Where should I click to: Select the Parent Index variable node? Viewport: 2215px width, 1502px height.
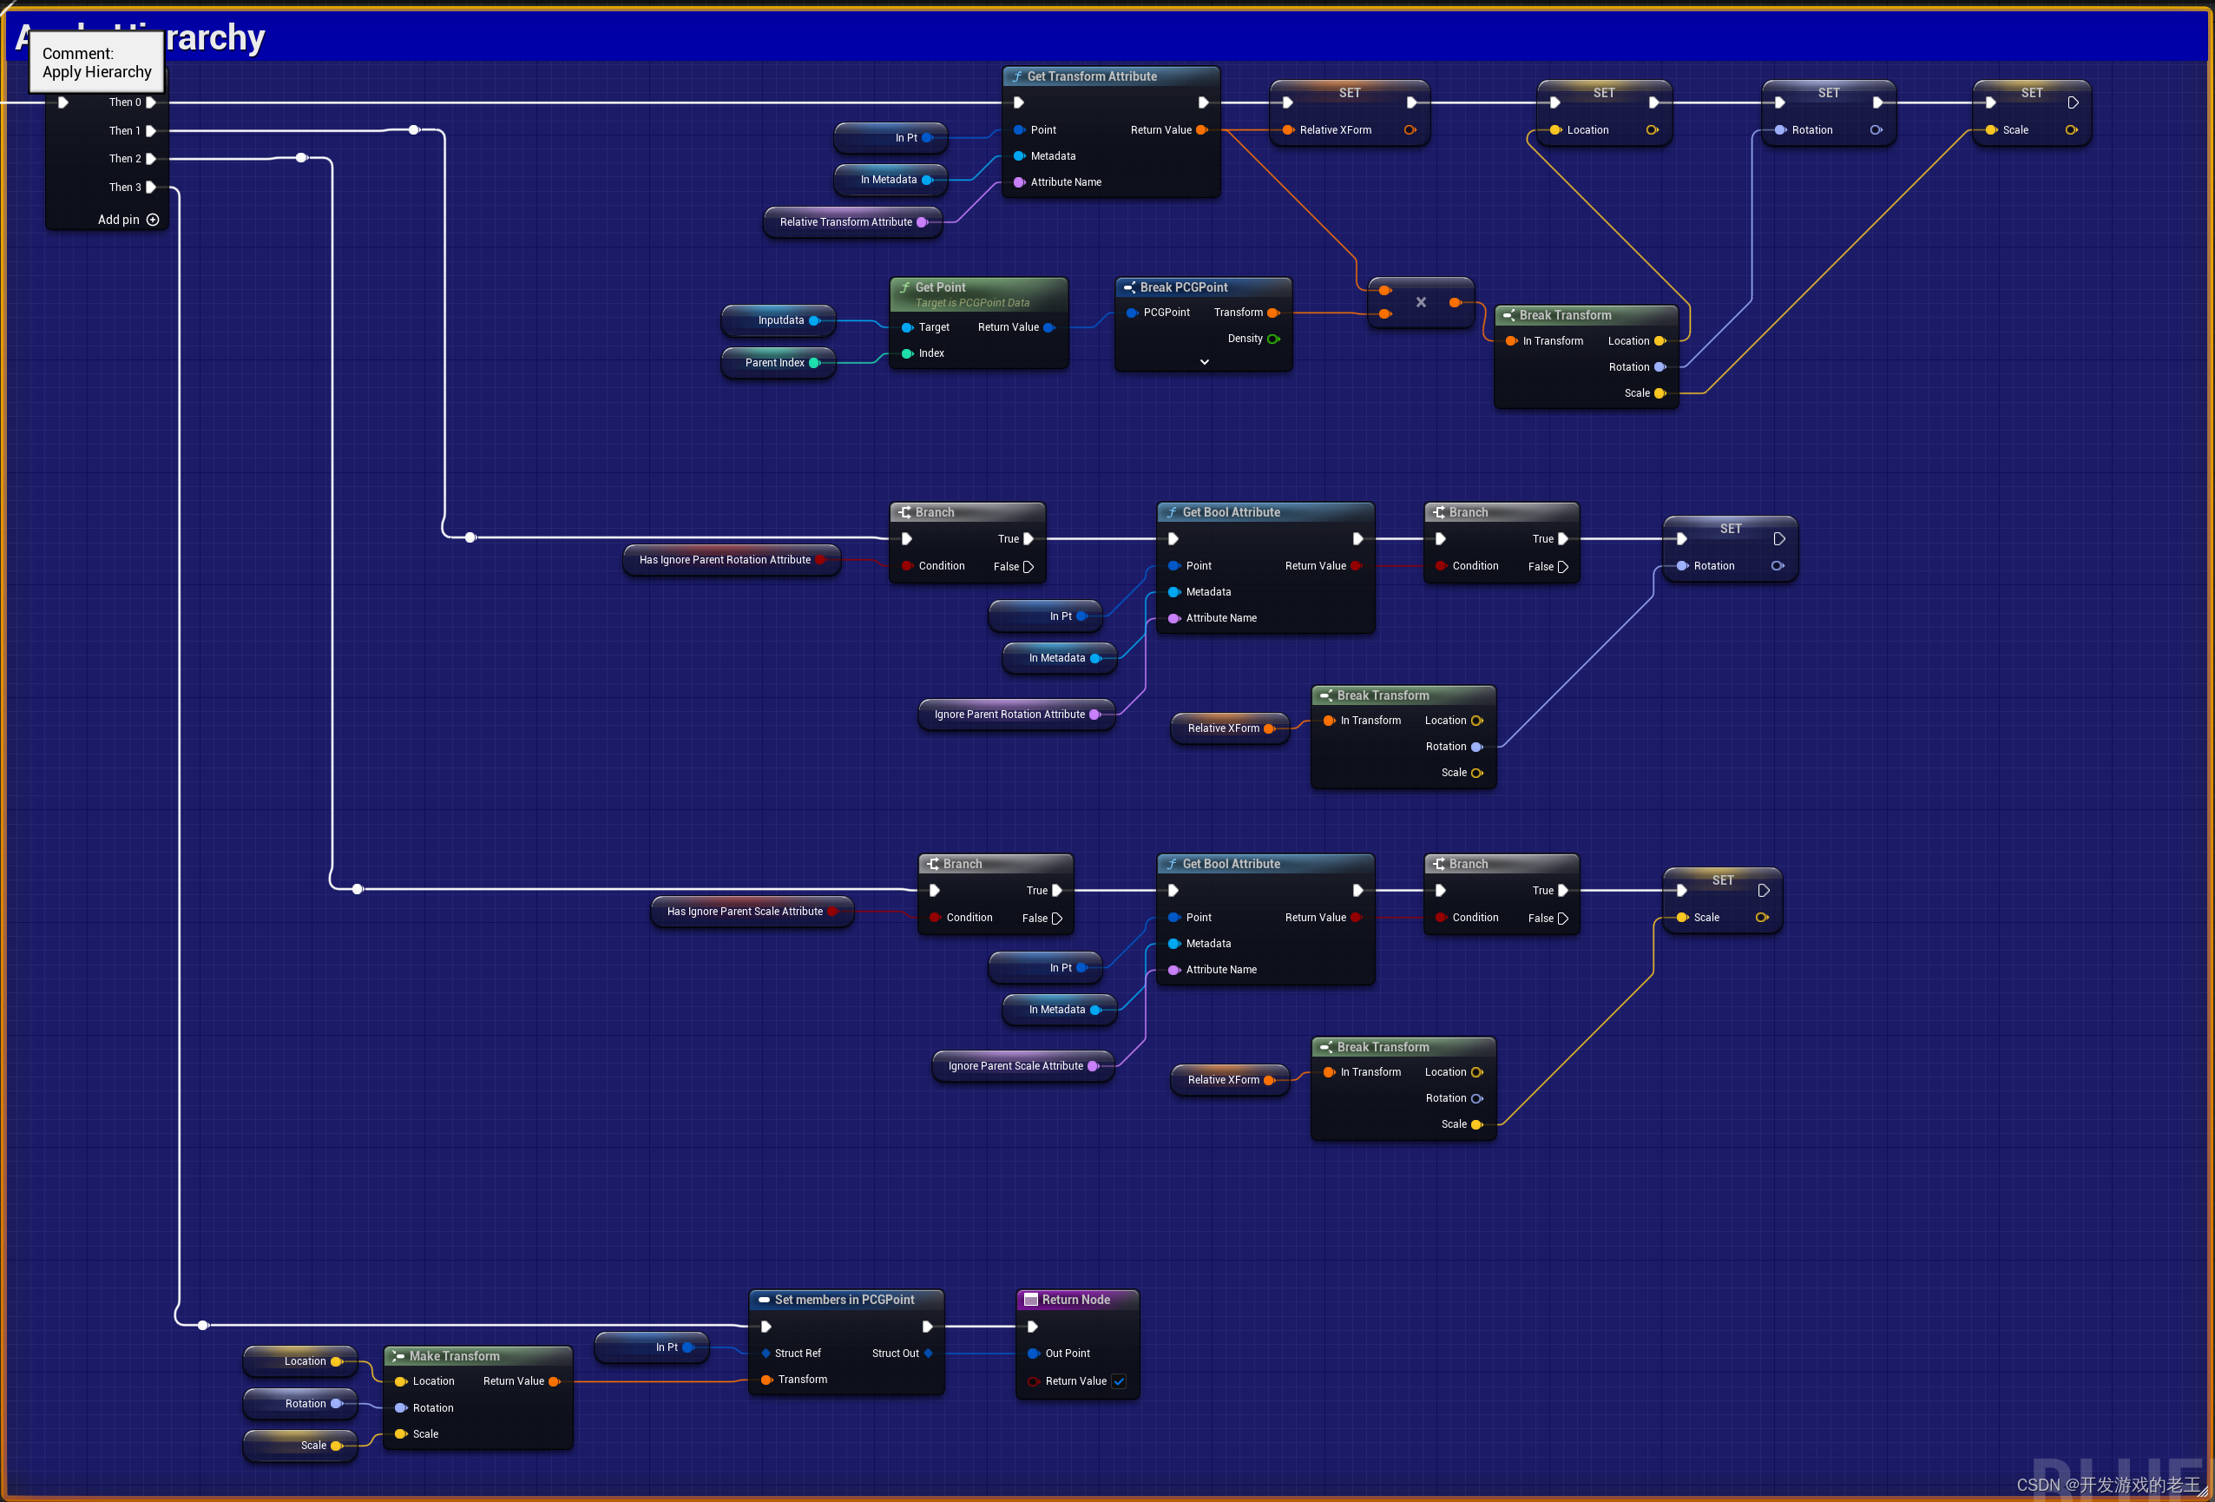[x=779, y=362]
